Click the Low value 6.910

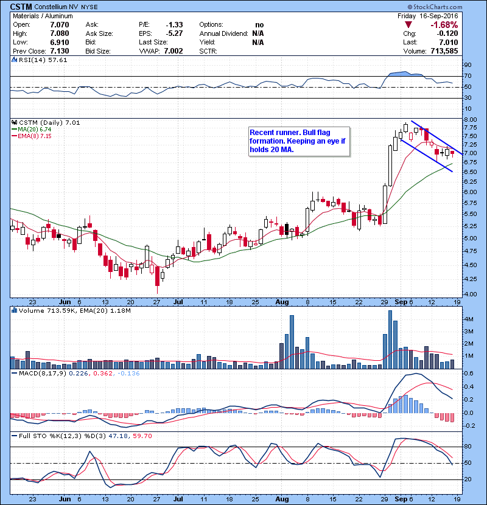60,42
